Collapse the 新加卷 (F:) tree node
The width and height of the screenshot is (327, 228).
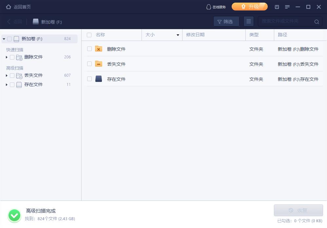(4, 39)
